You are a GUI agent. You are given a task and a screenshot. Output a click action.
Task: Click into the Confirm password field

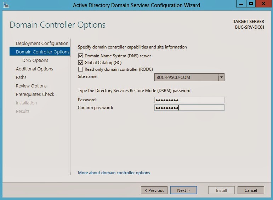click(189, 108)
